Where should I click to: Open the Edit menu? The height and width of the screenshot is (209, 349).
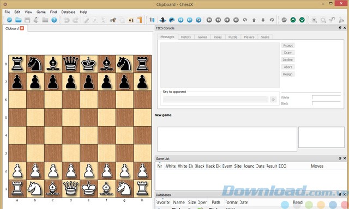[17, 12]
